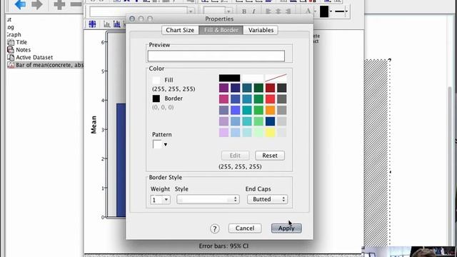Select the Fill color target swatch

click(x=156, y=80)
